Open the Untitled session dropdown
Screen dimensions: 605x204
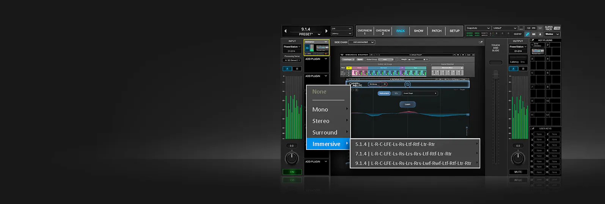pos(505,28)
